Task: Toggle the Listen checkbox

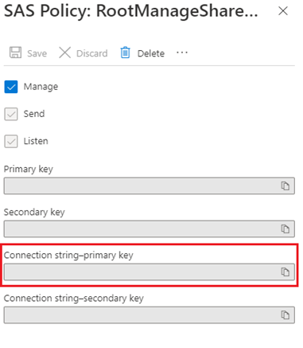Action: (x=11, y=141)
